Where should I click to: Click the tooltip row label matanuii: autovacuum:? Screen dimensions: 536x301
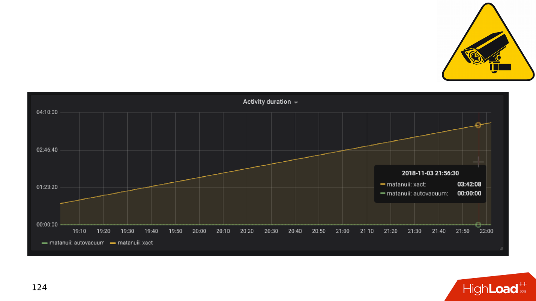tap(417, 194)
